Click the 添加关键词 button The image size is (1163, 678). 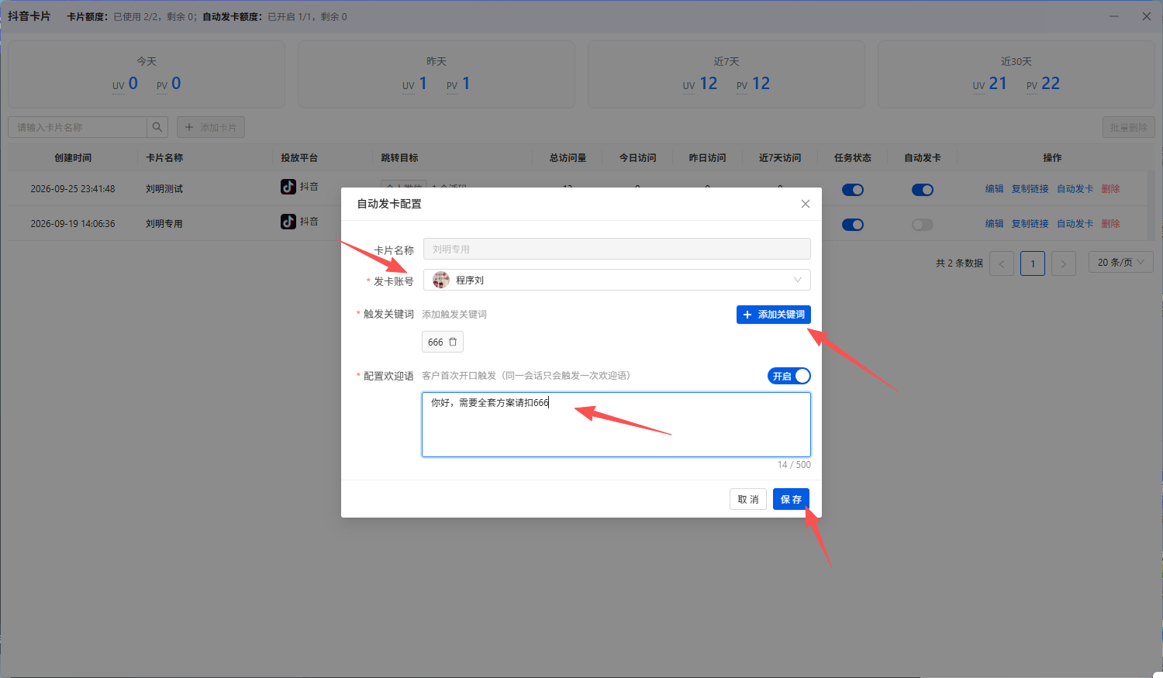[774, 315]
